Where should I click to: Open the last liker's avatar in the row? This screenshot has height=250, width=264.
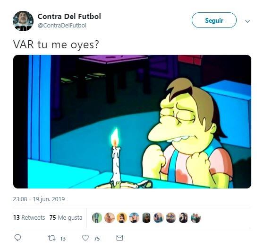(196, 218)
